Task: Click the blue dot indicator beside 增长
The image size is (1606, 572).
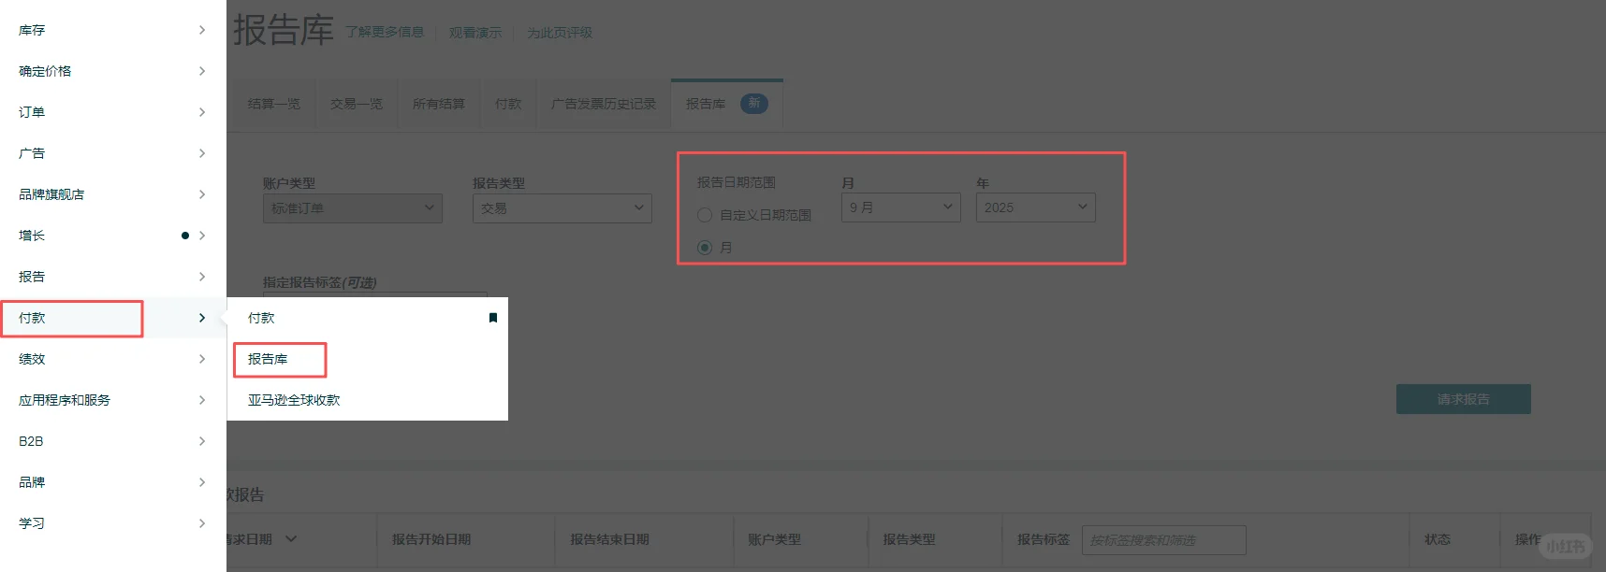Action: coord(185,236)
